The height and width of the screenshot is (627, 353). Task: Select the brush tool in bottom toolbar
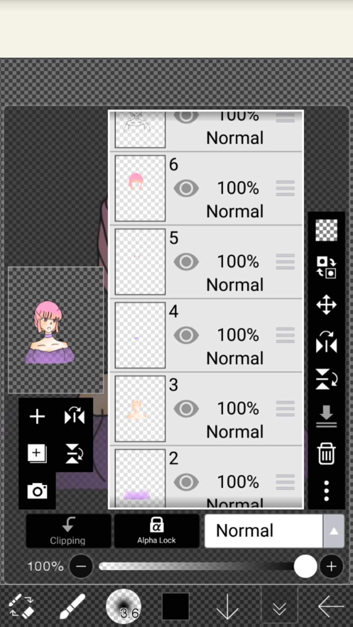(x=73, y=606)
